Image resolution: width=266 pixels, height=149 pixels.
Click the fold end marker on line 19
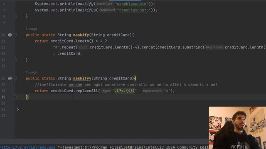(x=15, y=97)
